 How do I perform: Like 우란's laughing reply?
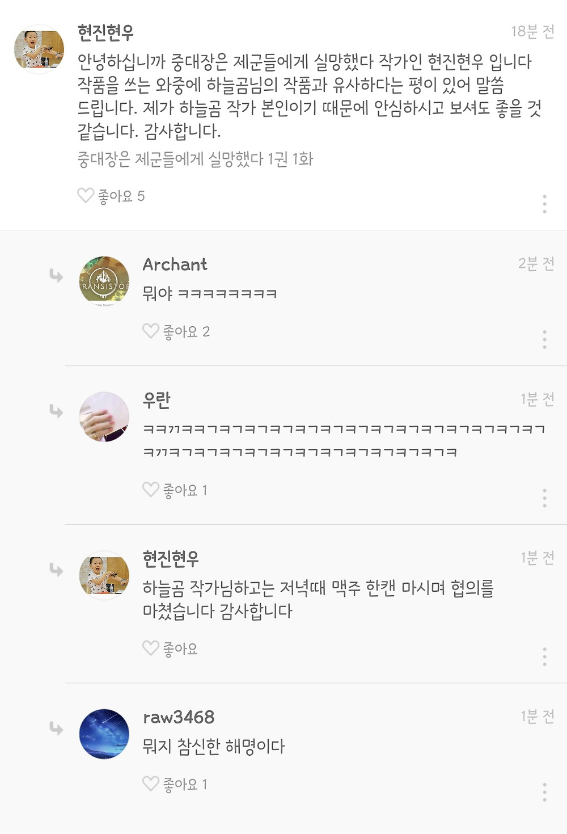[151, 490]
